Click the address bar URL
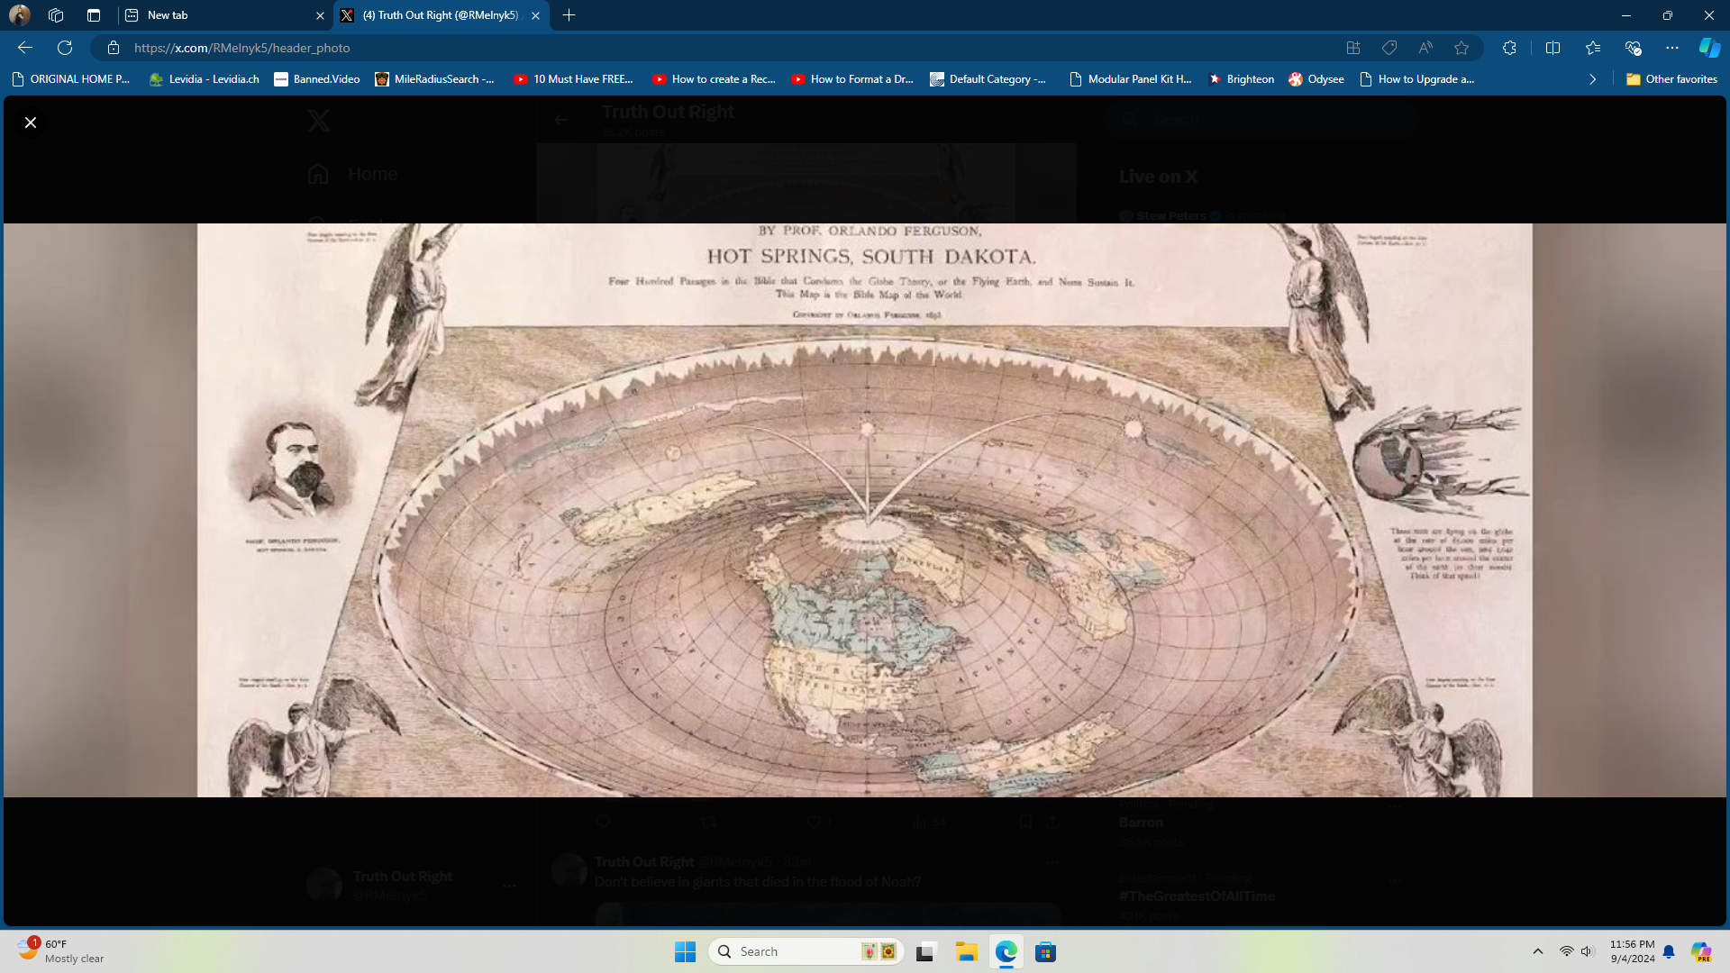 [x=242, y=48]
